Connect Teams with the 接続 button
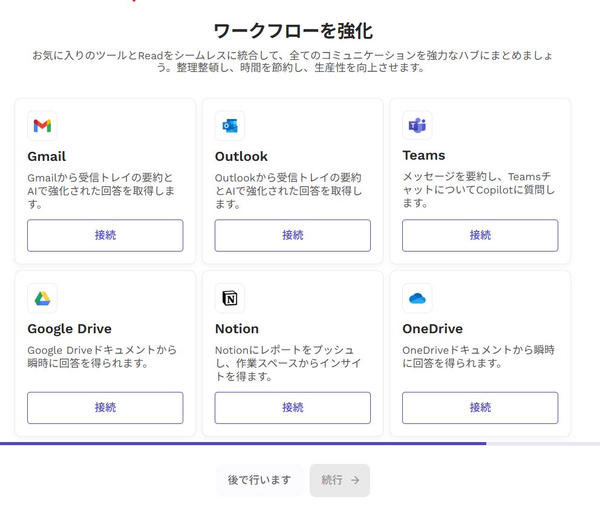Viewport: 600px width, 511px height. (x=480, y=235)
